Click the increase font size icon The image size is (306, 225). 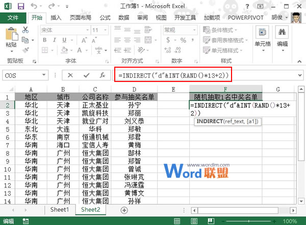coord(84,40)
